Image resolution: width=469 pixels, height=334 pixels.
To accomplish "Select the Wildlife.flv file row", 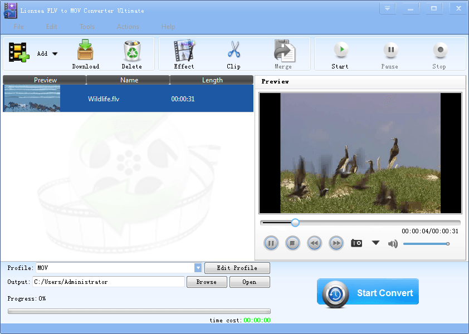I will 128,99.
